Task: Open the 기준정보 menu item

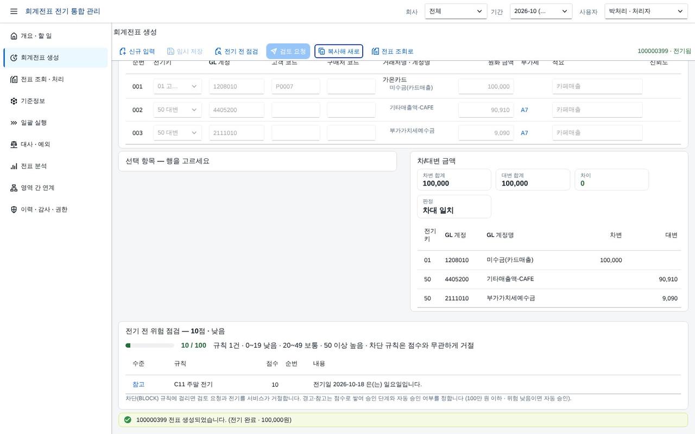Action: (55, 101)
